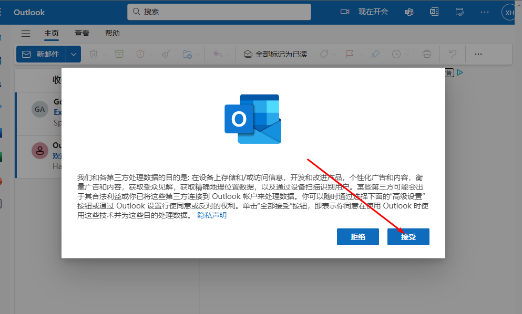Expand the Report shield dropdown arrow
The width and height of the screenshot is (522, 314).
151,54
